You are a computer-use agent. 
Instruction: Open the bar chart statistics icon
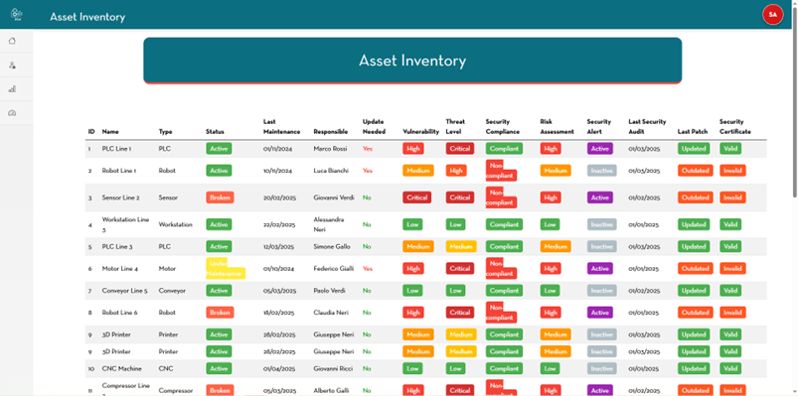[12, 89]
